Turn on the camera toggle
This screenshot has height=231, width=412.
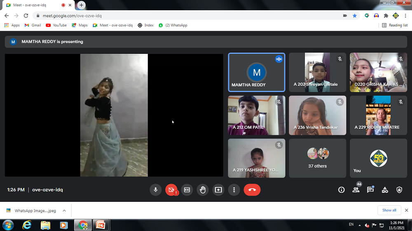coord(171,190)
